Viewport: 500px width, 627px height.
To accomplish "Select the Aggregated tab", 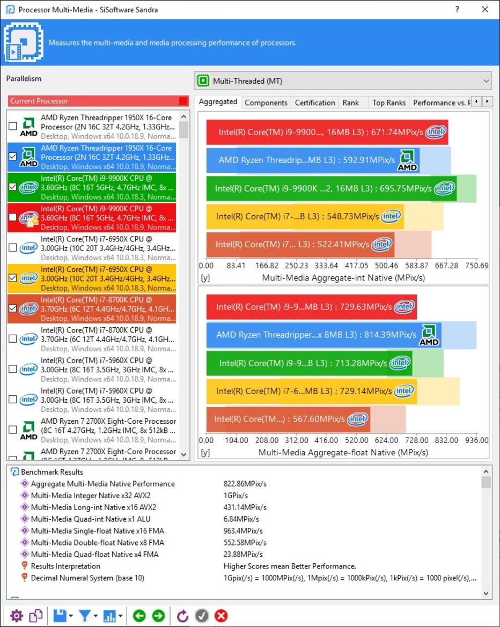I will click(218, 102).
